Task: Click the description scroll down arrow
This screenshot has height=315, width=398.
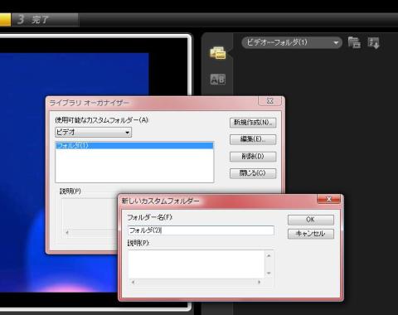Action: [x=269, y=274]
